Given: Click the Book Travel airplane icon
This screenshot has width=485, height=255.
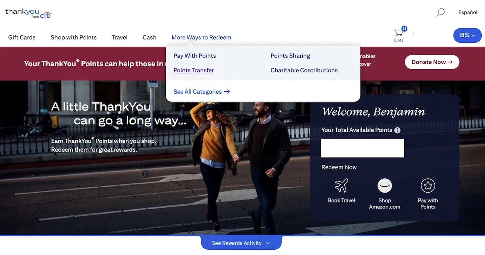Looking at the screenshot, I should pos(342,186).
